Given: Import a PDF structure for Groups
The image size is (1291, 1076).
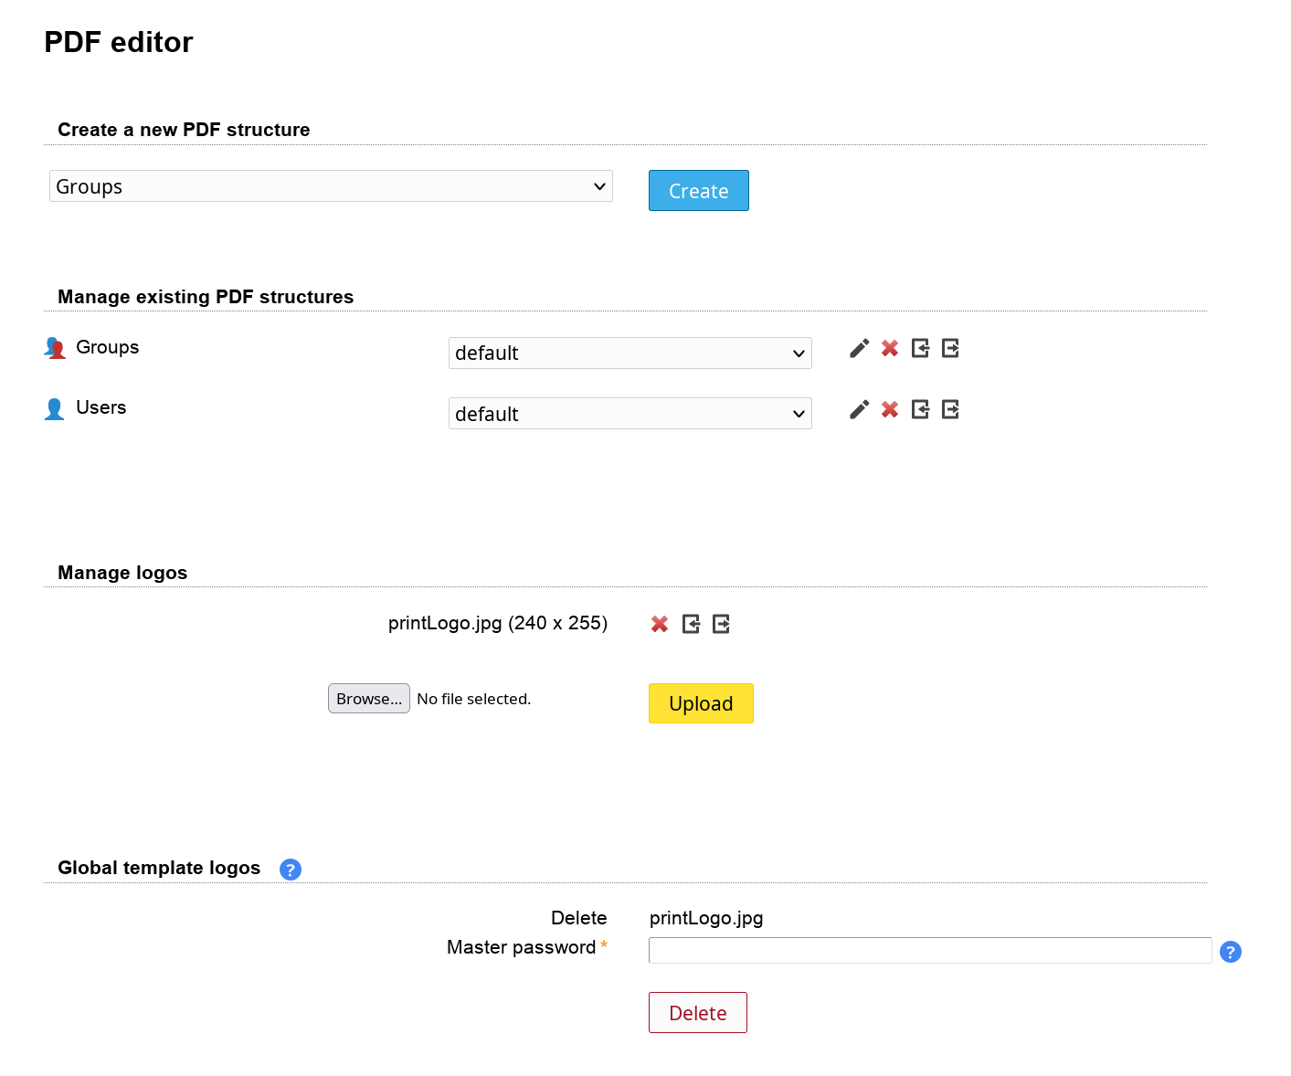Looking at the screenshot, I should [920, 349].
